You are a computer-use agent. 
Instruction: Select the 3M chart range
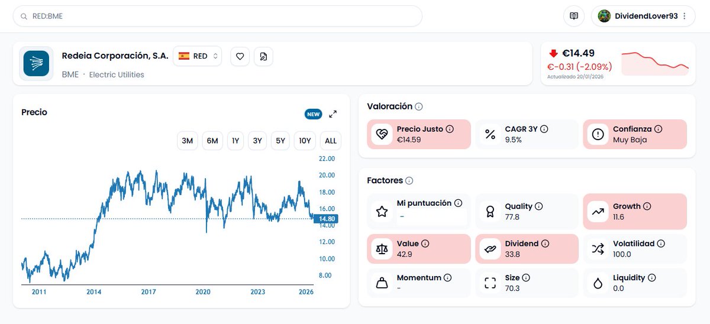(x=188, y=141)
